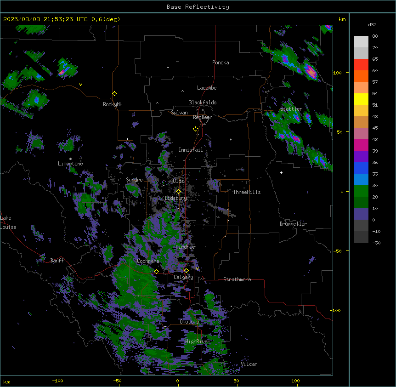Click the ThreeHills label
396x387 pixels.
[247, 192]
